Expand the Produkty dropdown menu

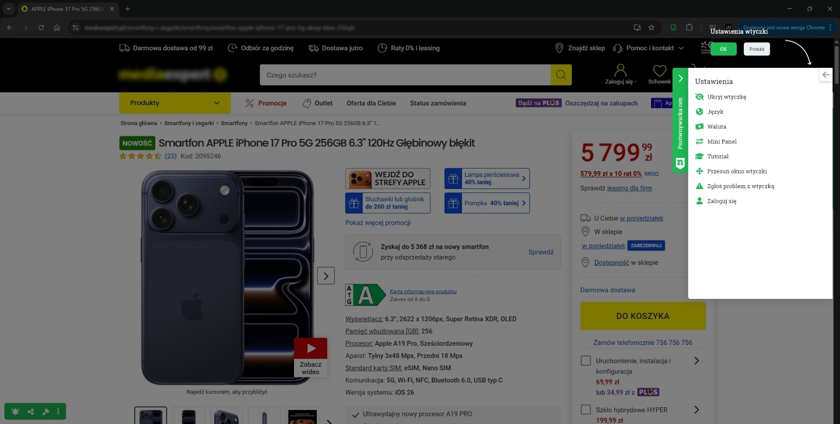coord(174,103)
